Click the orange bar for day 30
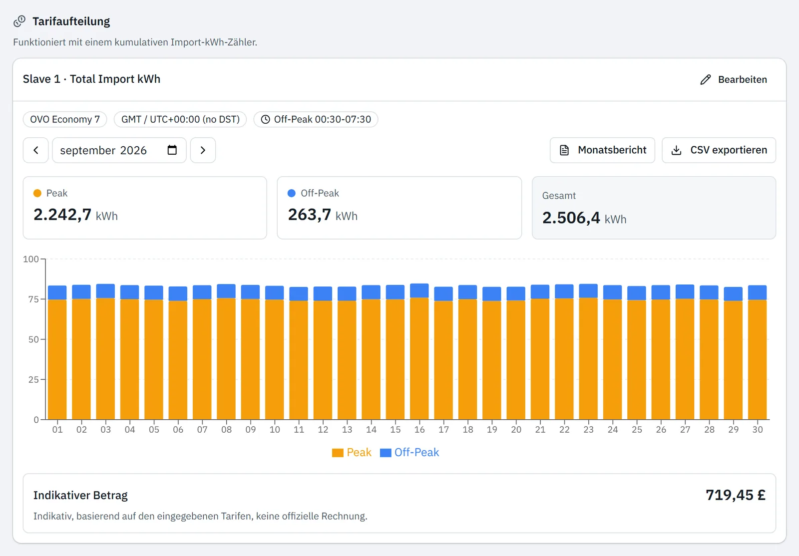The height and width of the screenshot is (556, 799). pos(758,360)
